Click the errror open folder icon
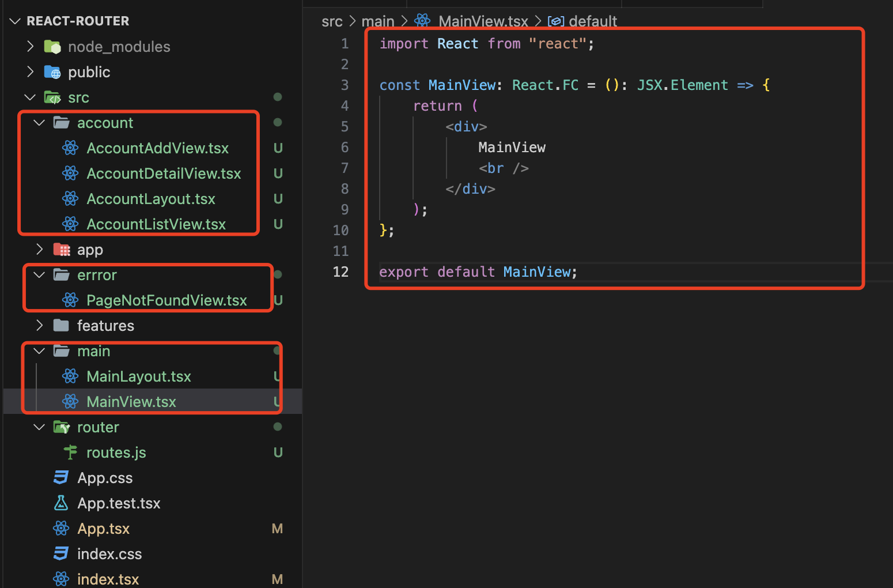Screen dimensions: 893x588 [62, 274]
